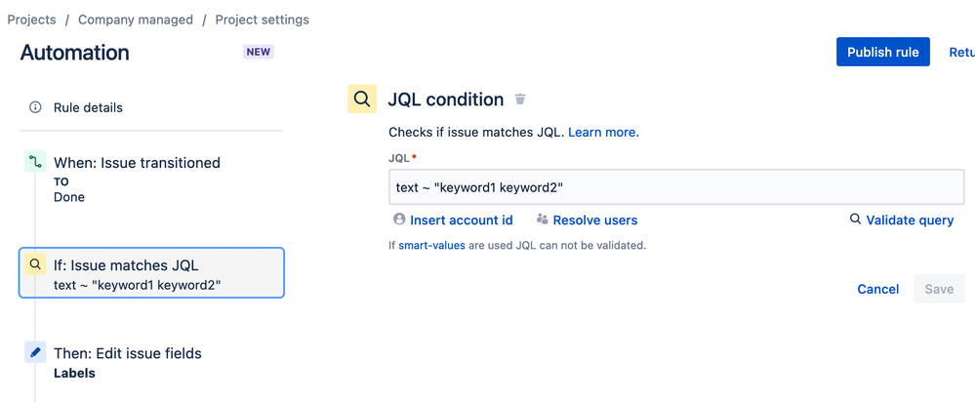Click the Rule details info icon

35,107
